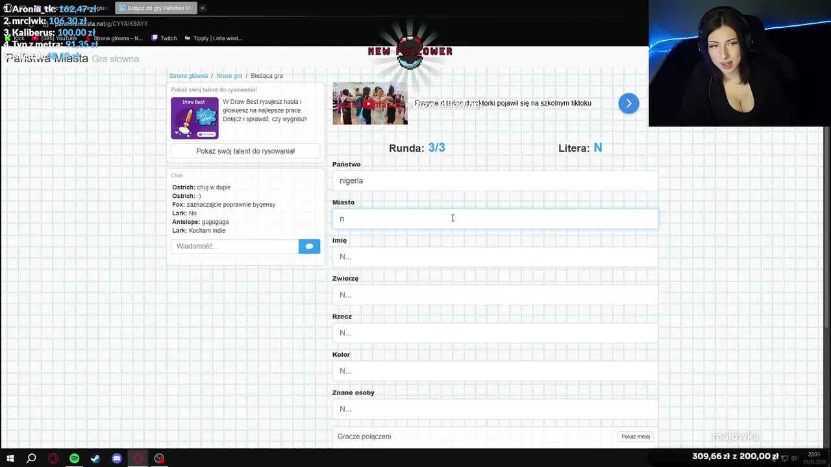Open the Draw Best ad image
The width and height of the screenshot is (831, 467).
[195, 118]
